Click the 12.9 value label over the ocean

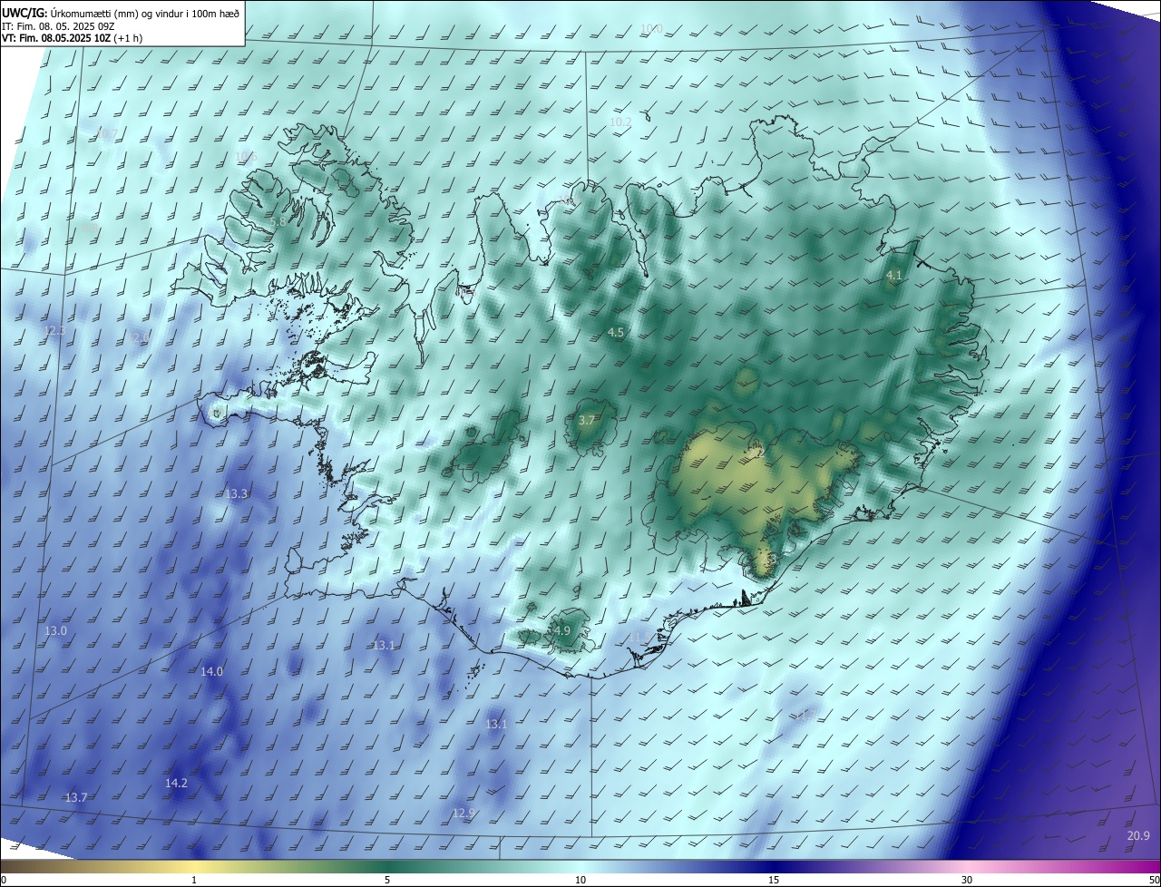tap(463, 813)
